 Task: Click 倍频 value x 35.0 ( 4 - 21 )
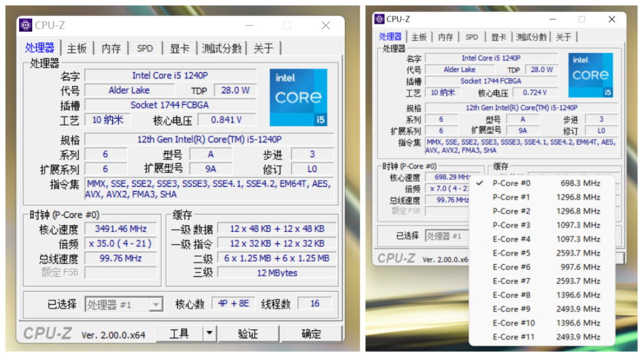120,243
